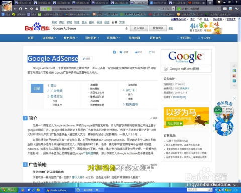Open the 首页 navigation item
Image resolution: width=241 pixels, height=193 pixels.
click(31, 38)
